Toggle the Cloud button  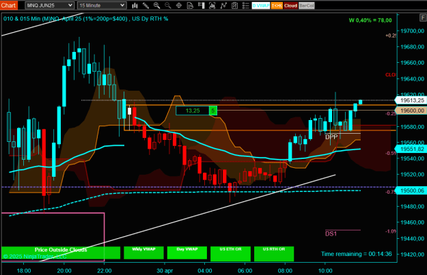(290, 5)
